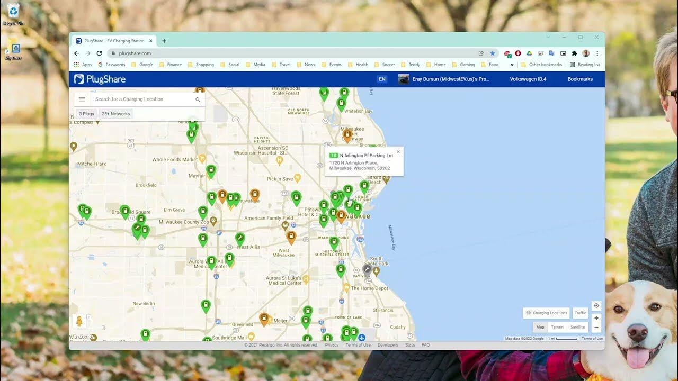The height and width of the screenshot is (381, 678).
Task: Switch to Satellite view type
Action: tap(577, 327)
